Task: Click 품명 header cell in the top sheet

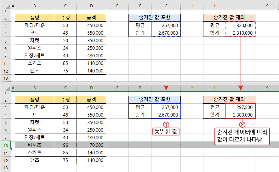Action: click(35, 18)
